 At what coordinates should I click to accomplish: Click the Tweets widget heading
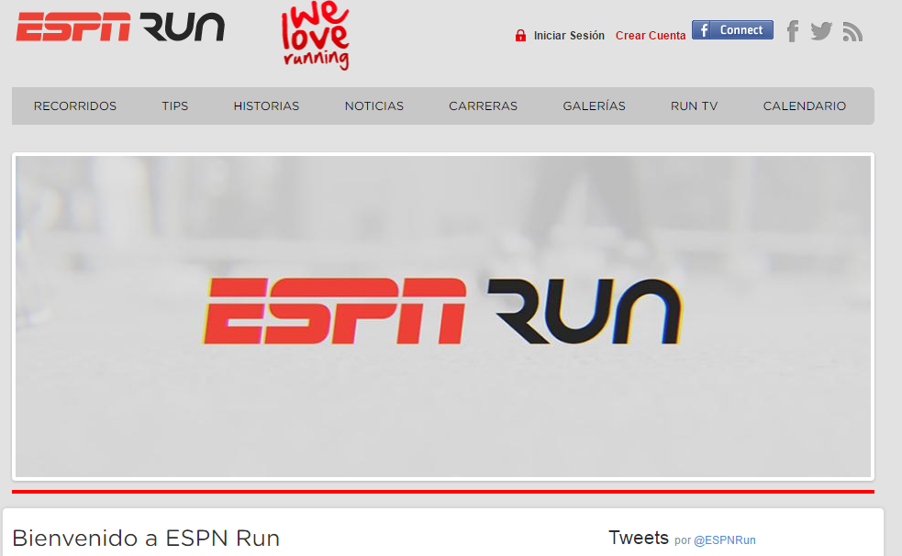pos(639,538)
